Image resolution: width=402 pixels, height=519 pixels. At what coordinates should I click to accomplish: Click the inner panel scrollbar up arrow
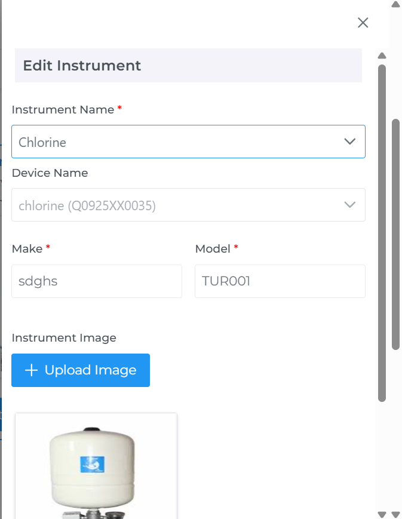[x=382, y=56]
